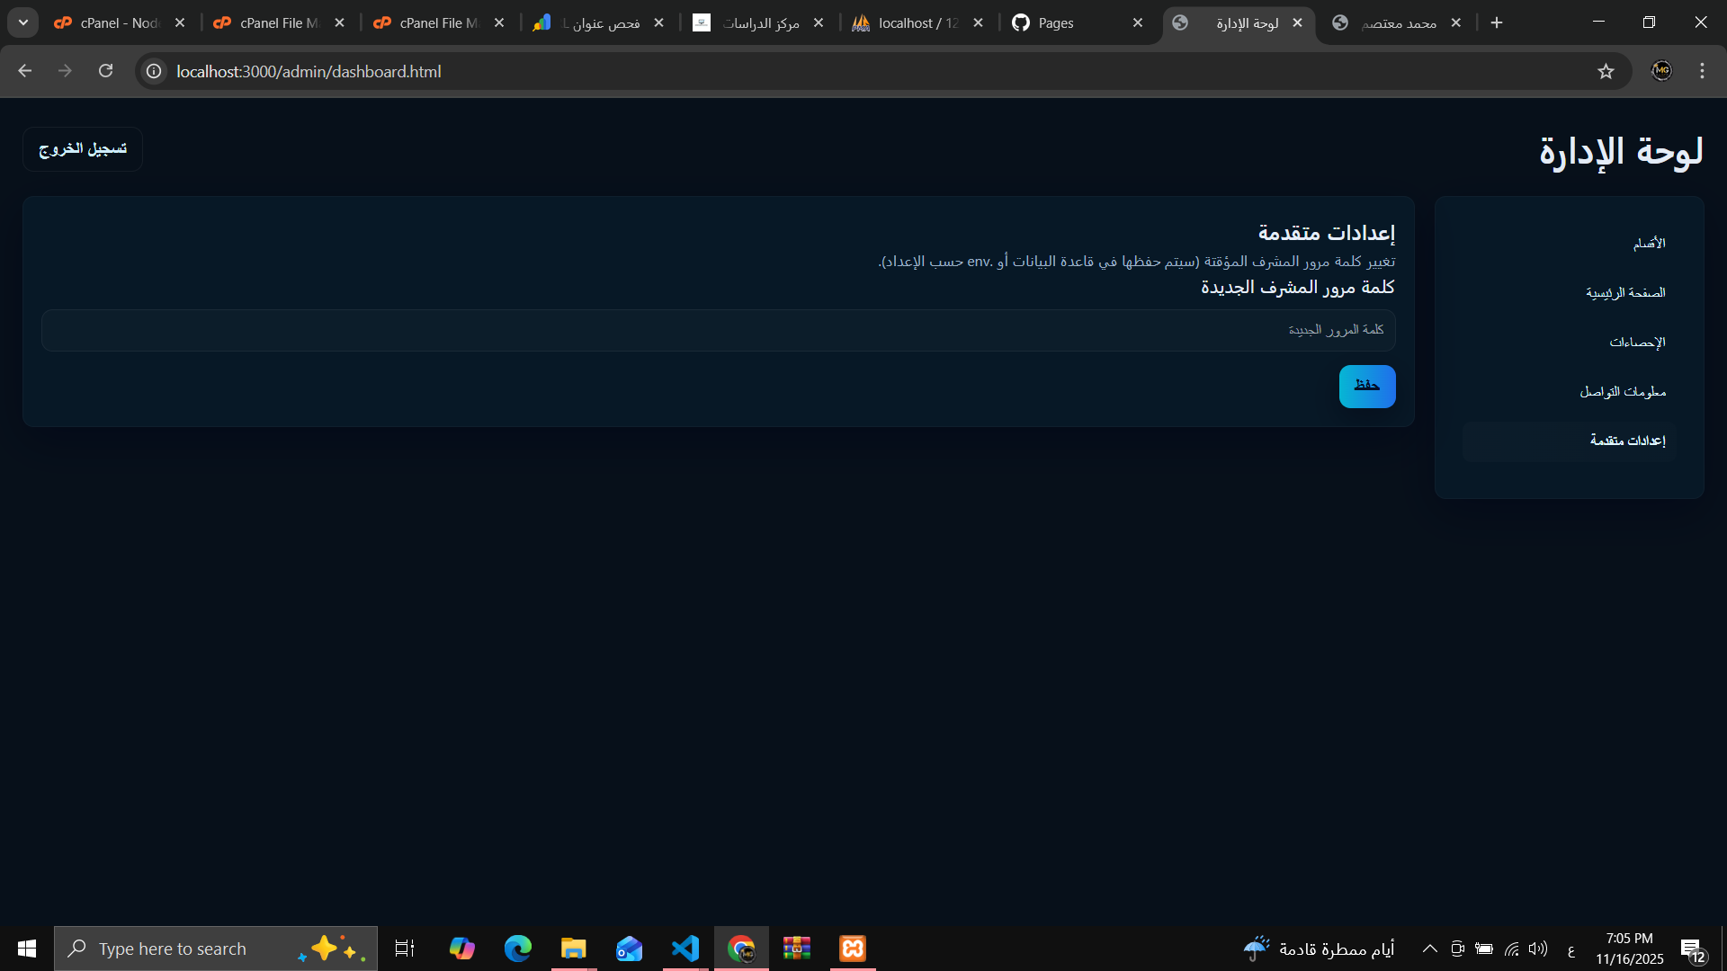Switch to cPanel - Node tab
This screenshot has width=1727, height=971.
(x=117, y=22)
